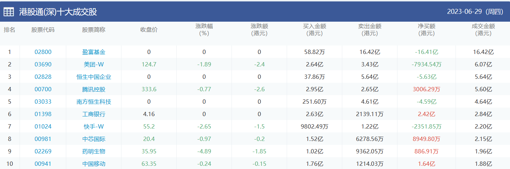Open 工商银行 stock name link
510x169 pixels.
point(94,114)
